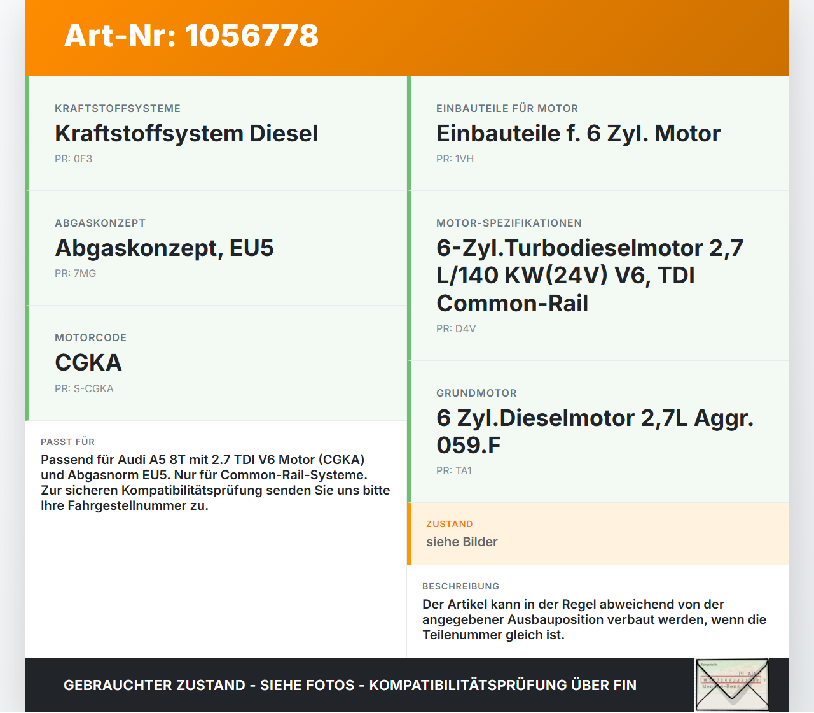814x713 pixels.
Task: Select the PR: 7MG code
Action: [76, 274]
